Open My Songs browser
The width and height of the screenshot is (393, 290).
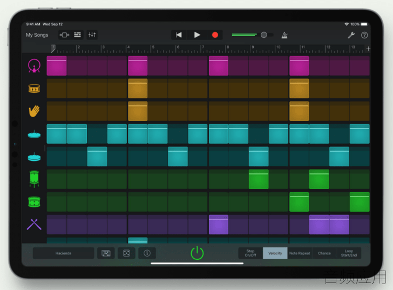tap(37, 35)
